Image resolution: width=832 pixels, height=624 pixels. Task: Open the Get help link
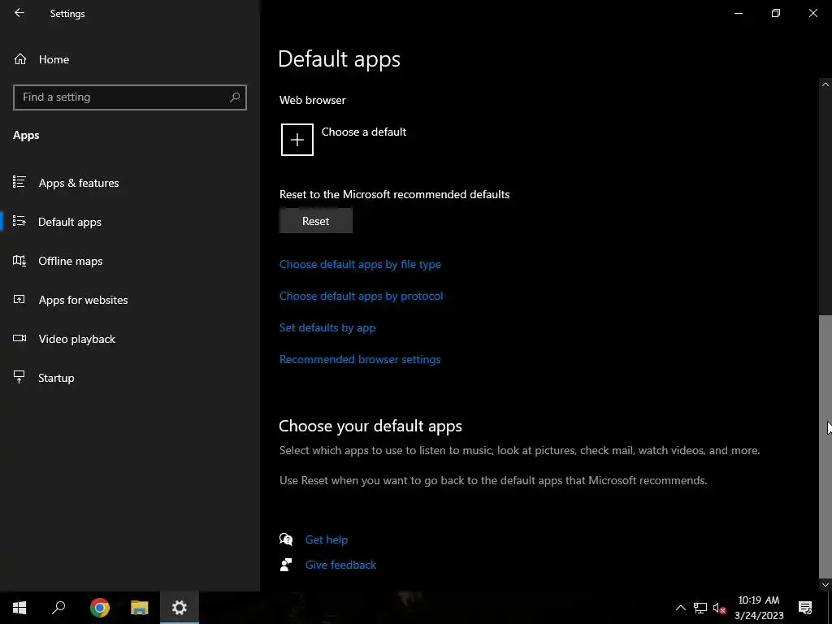click(327, 539)
